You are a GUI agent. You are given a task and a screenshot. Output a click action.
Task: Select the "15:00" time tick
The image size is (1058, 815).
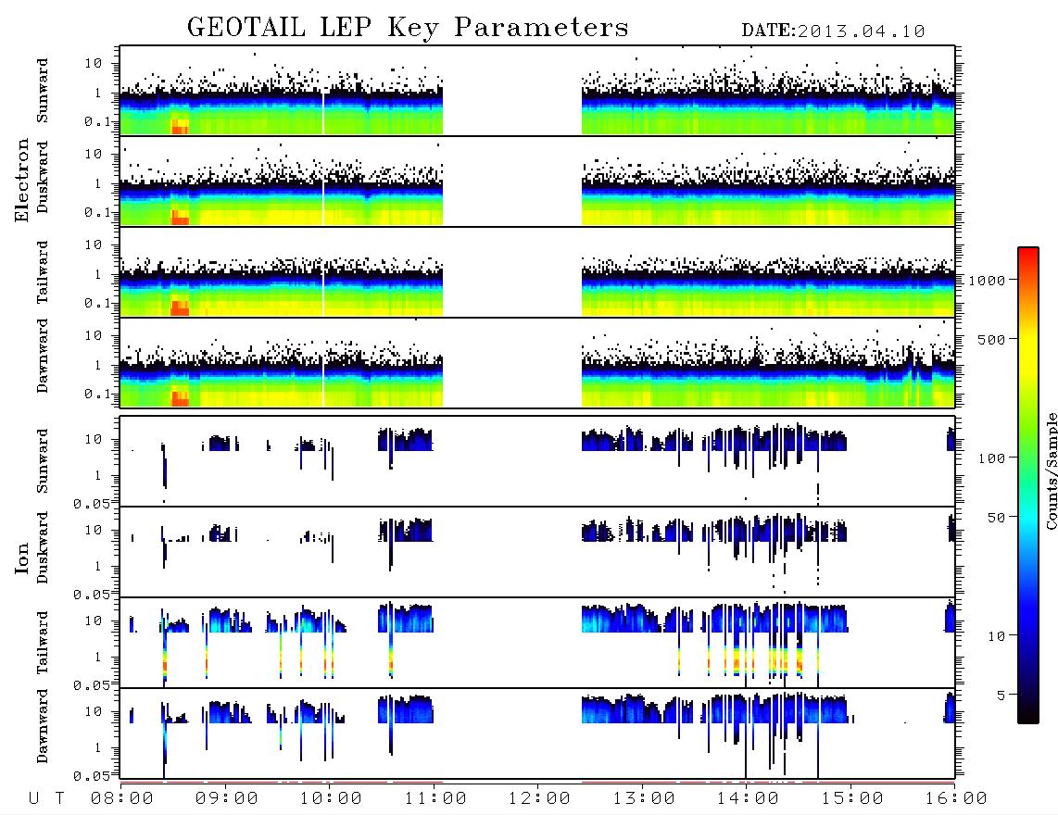click(852, 799)
